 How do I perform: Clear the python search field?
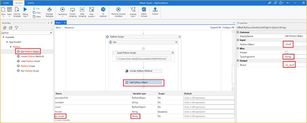click(x=51, y=33)
